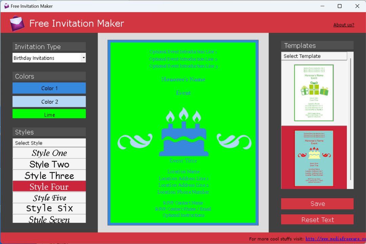The image size is (366, 244).
Task: Select the Lime color swatch
Action: [x=49, y=114]
